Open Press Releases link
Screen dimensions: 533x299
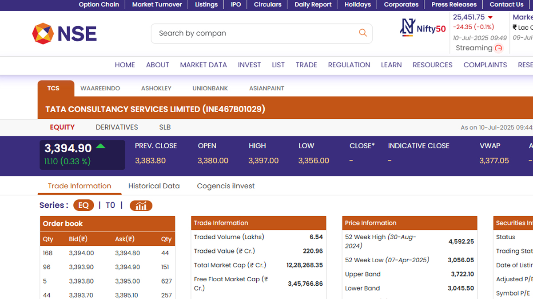(x=454, y=4)
